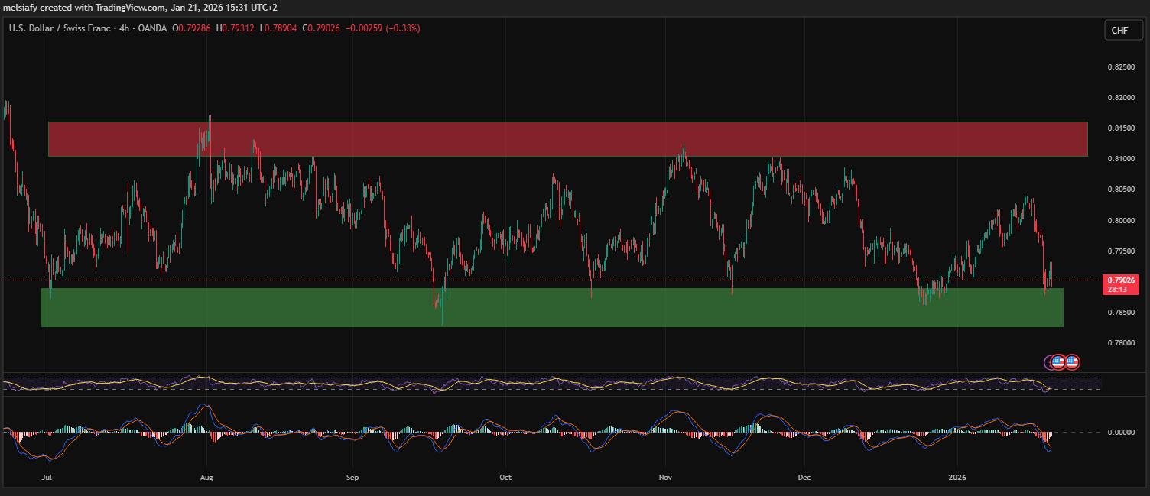Click the 0.81000 price axis label
1150x496 pixels.
click(1120, 159)
